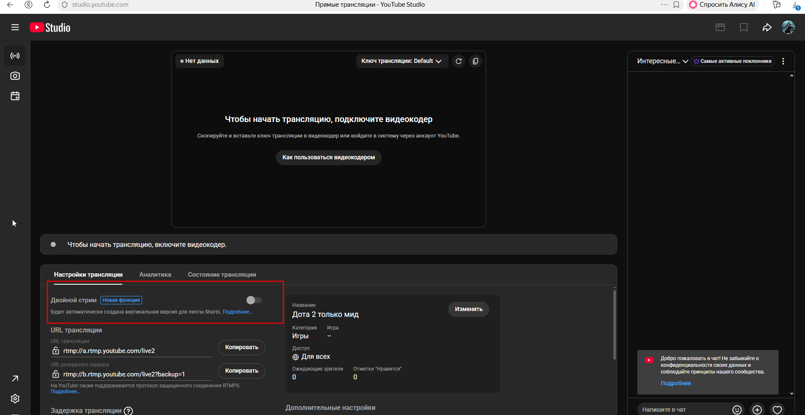Click the browser tabs icon near downloads
This screenshot has width=805, height=415.
[776, 5]
